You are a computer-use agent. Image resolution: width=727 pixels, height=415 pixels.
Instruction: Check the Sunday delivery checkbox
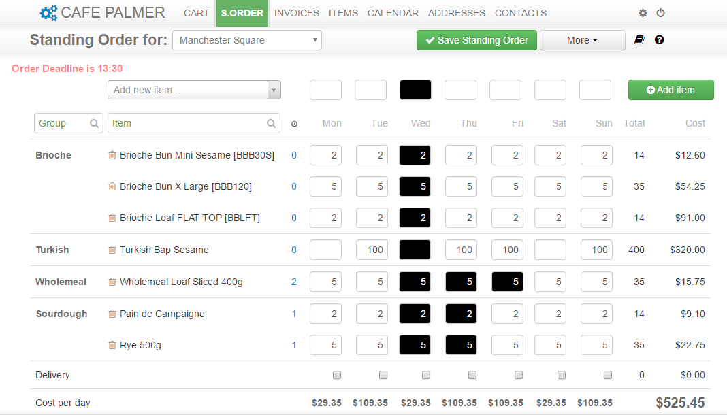point(607,374)
